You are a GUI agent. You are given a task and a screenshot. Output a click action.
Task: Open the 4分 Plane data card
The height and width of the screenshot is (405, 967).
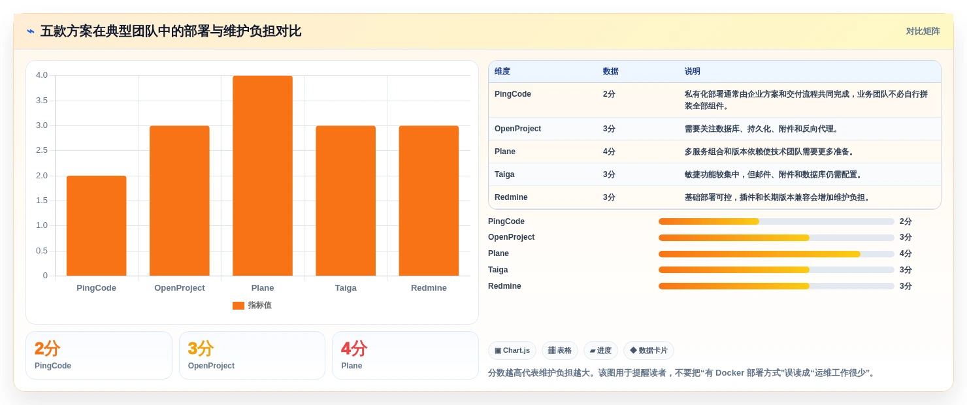tap(405, 355)
